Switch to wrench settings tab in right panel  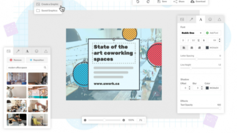[x=191, y=19]
